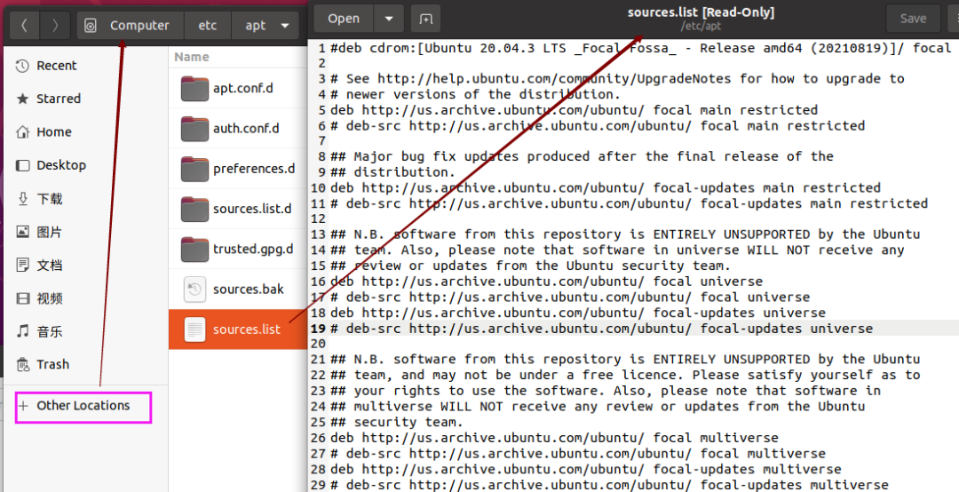Select the auth.conf.d file name
The image size is (959, 492).
click(x=246, y=129)
